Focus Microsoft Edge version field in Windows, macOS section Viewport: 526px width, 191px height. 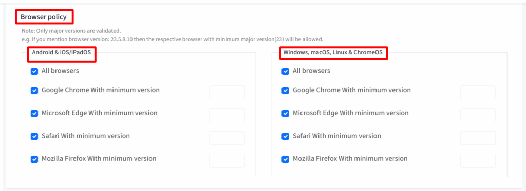[478, 115]
